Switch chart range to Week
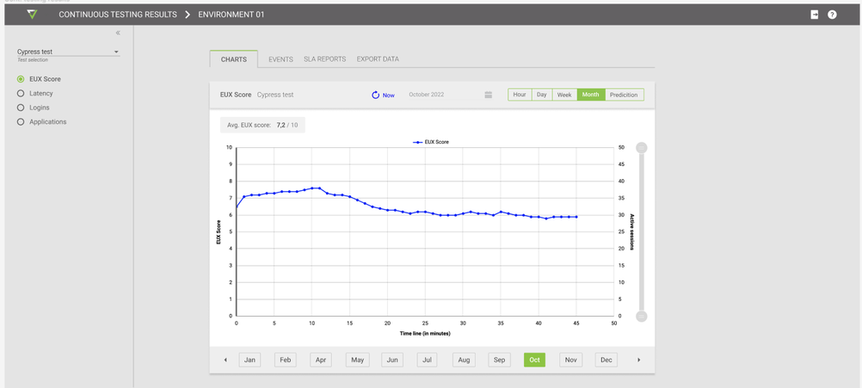This screenshot has height=388, width=862. (564, 95)
